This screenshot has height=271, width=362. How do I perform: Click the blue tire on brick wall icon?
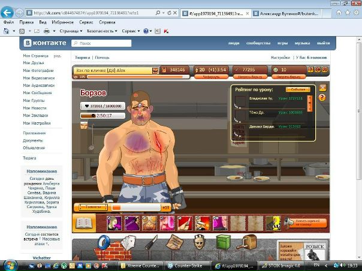pyautogui.click(x=102, y=244)
